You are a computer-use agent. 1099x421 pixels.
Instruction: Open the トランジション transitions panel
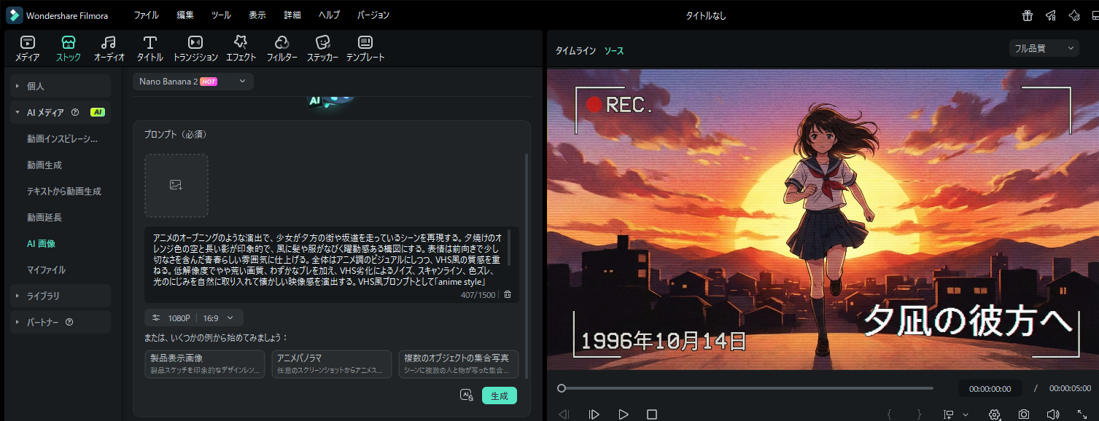(x=195, y=48)
